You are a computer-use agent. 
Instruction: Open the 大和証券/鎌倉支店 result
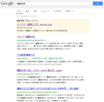[x=26, y=55]
